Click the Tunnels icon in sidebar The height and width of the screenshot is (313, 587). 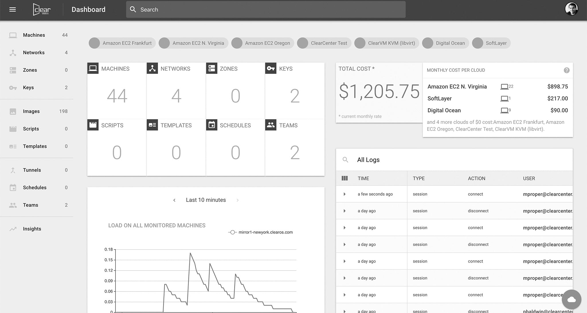(x=13, y=170)
